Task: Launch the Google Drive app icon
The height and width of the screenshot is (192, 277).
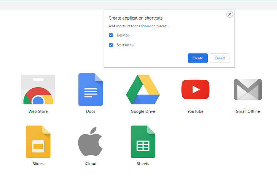Action: pos(143,89)
